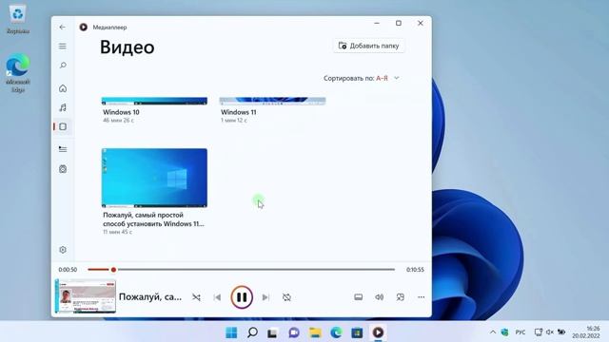Toggle repeat mode

pos(286,297)
